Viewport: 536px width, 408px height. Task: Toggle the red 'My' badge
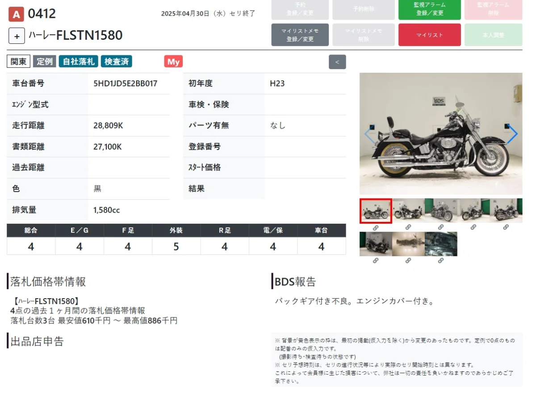[x=173, y=62]
